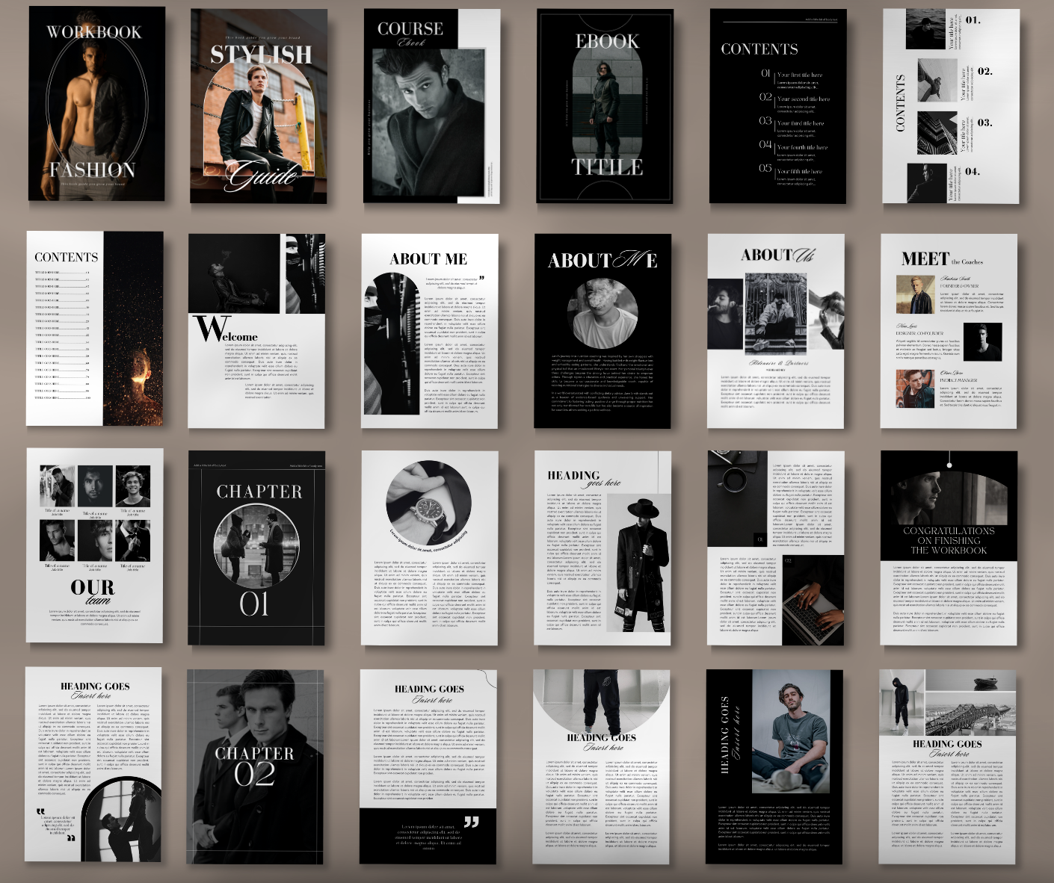
Task: Open the Workbook Fashion cover page
Action: click(96, 104)
